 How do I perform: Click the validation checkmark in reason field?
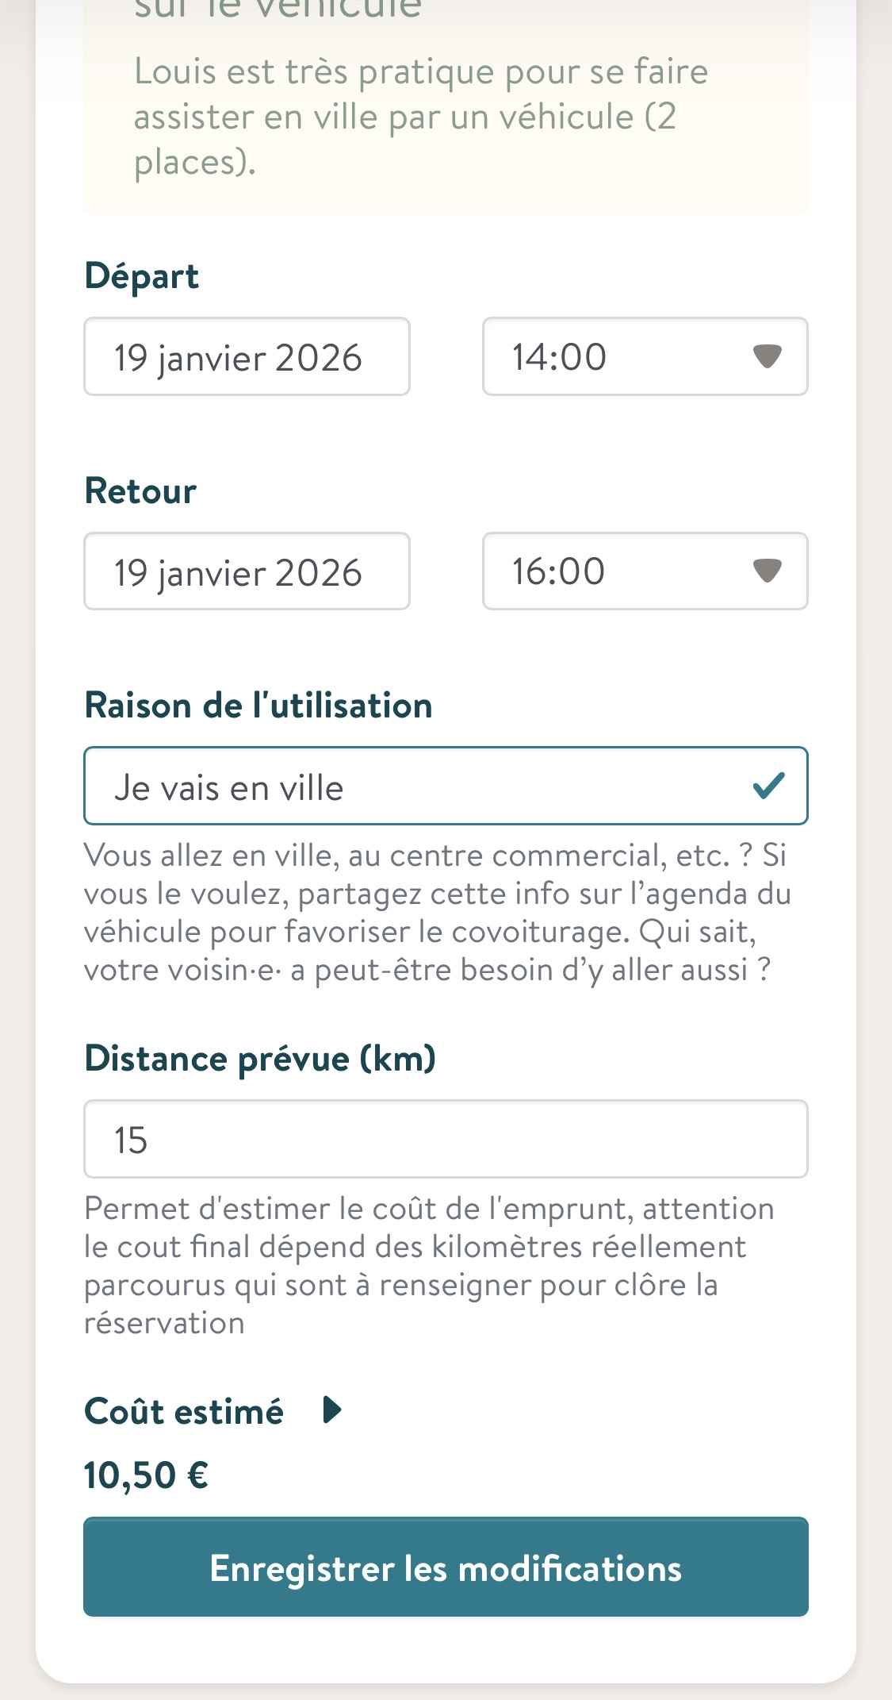click(x=768, y=787)
